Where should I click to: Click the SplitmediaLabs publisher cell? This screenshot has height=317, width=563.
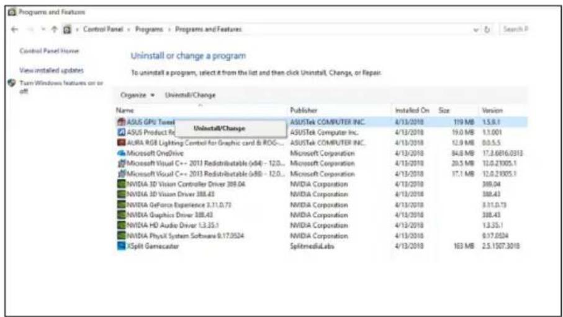312,246
